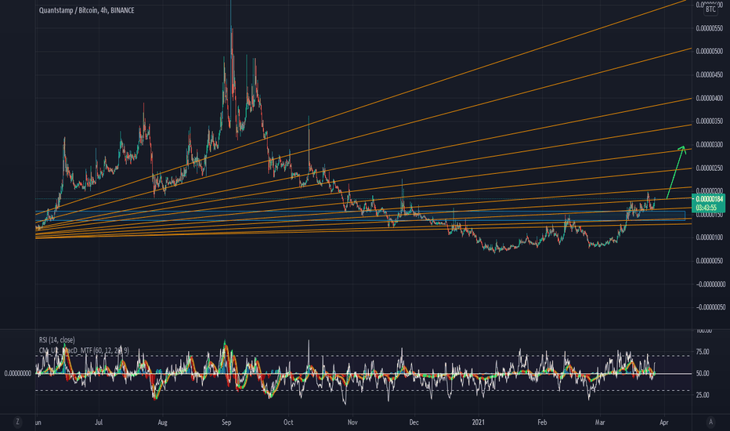This screenshot has width=730, height=431.
Task: Click the Quantstamp / Bitcoin chart title
Action: 87,9
